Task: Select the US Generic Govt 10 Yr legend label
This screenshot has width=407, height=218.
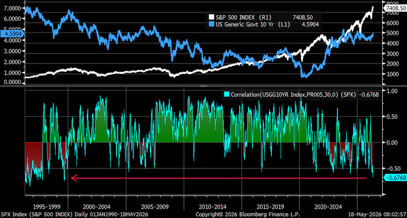Action: pos(253,25)
